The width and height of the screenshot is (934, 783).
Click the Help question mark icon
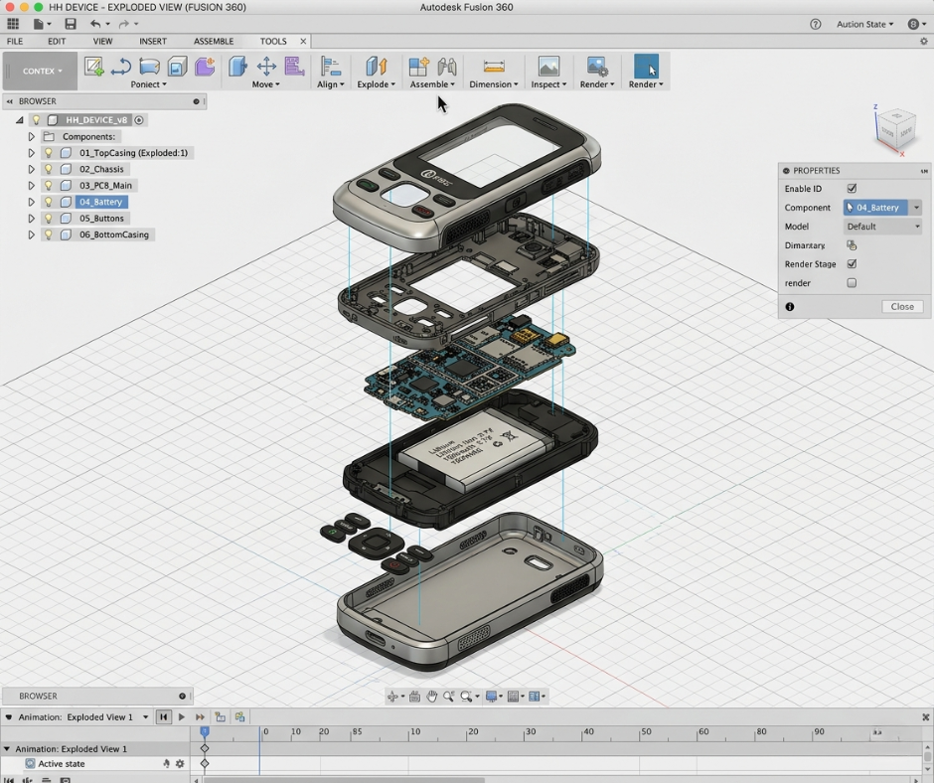pyautogui.click(x=816, y=24)
